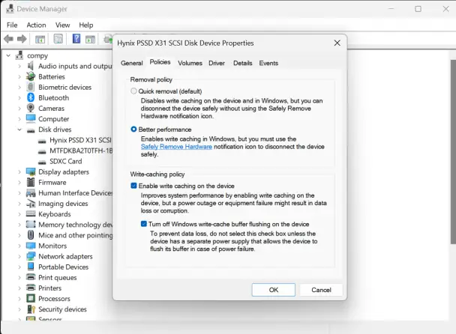Expand the Keyboards category
Viewport: 456px width, 334px height.
pos(19,214)
